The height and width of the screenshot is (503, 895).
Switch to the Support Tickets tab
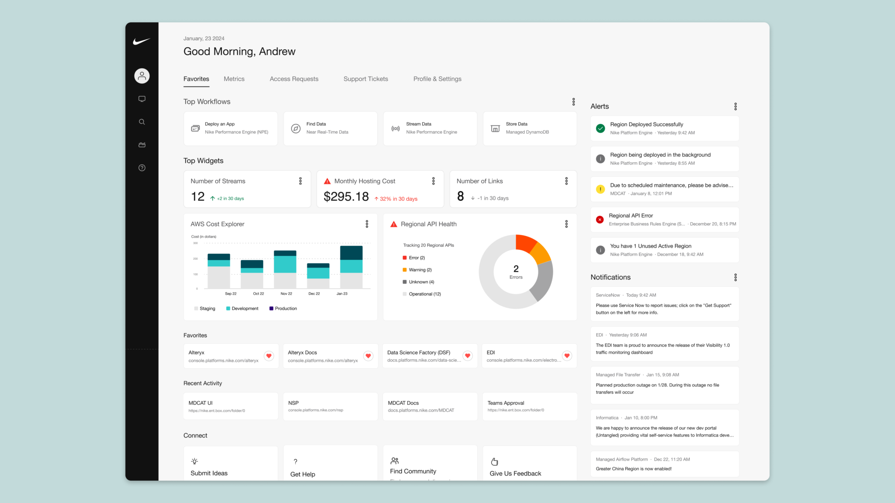pyautogui.click(x=365, y=79)
